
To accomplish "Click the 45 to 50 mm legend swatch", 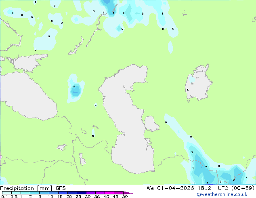I will point(119,193).
